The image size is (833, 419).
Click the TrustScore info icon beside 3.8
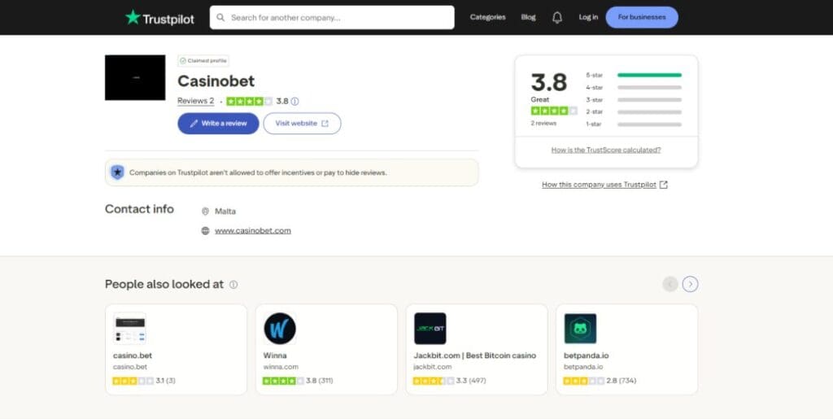[x=295, y=102]
